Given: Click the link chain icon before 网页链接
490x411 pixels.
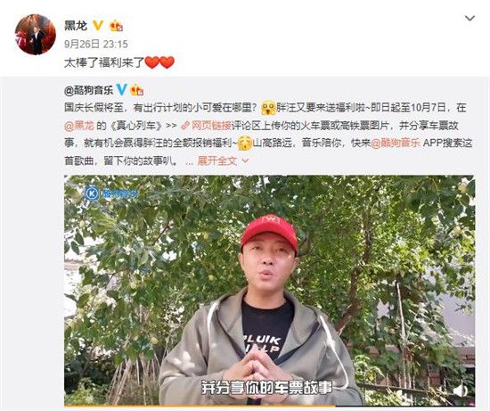Looking at the screenshot, I should pyautogui.click(x=185, y=126).
